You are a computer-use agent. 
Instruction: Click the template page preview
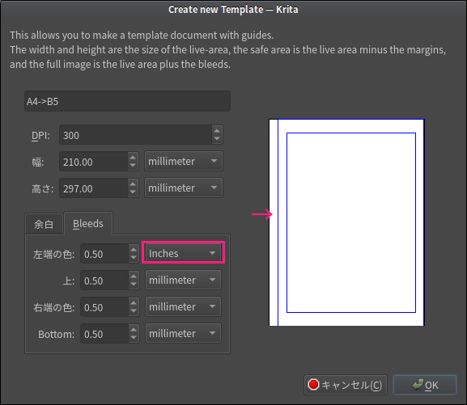(346, 222)
